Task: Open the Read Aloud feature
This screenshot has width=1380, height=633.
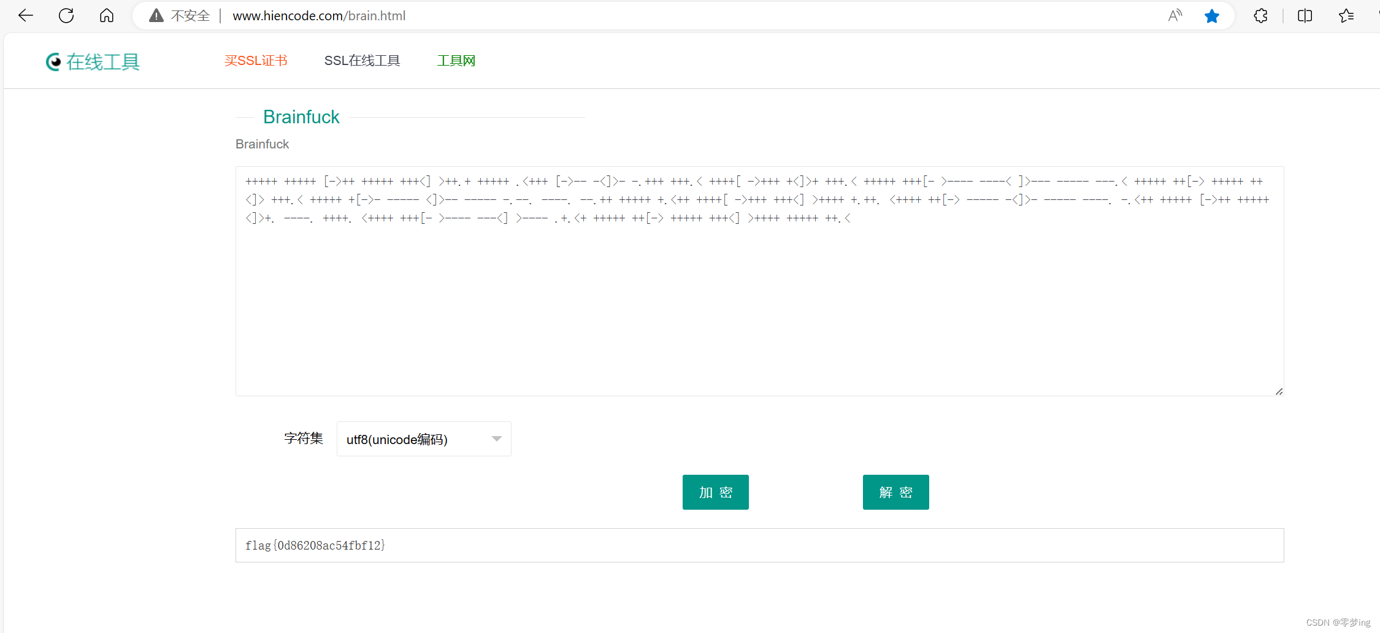Action: (1175, 15)
